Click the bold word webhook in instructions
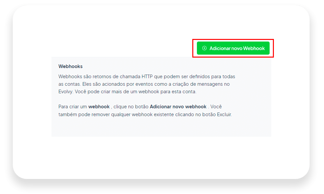324x194 pixels. coord(99,107)
